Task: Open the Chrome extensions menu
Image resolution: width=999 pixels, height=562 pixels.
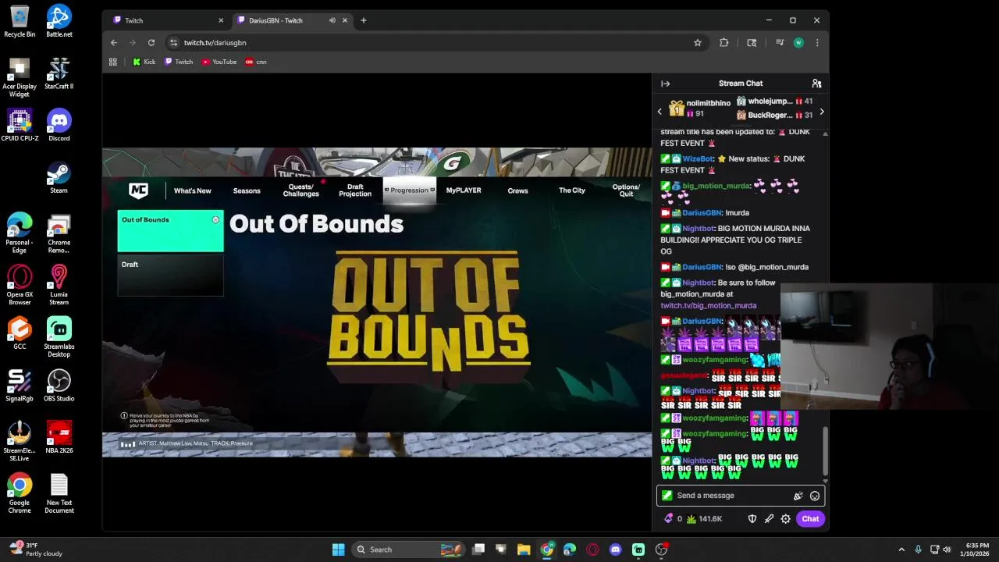Action: pos(723,43)
